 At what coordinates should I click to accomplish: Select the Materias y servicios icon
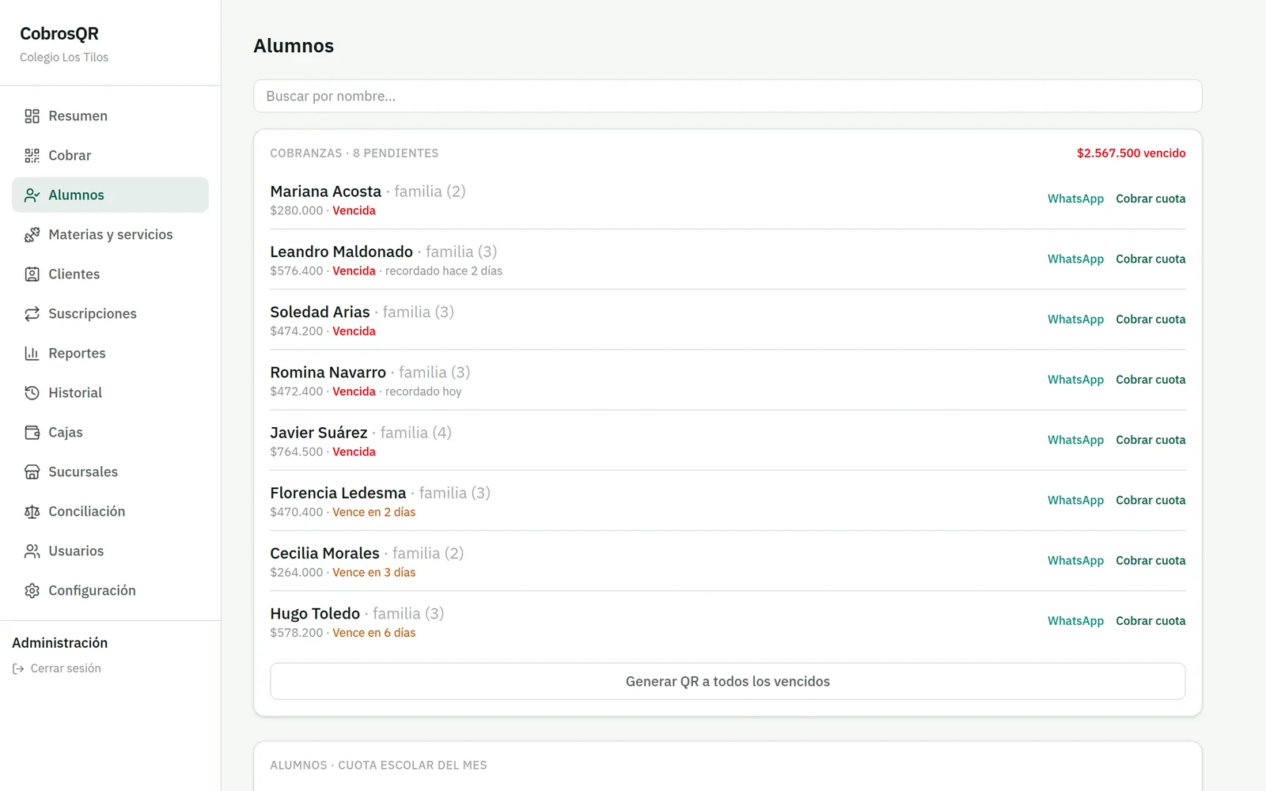pos(32,235)
